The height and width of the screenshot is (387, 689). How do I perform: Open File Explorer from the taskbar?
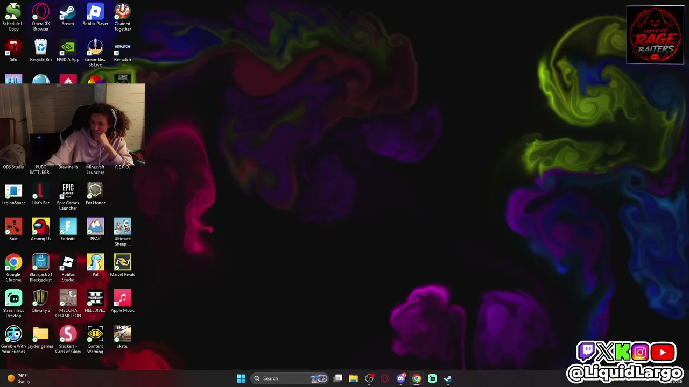point(353,378)
